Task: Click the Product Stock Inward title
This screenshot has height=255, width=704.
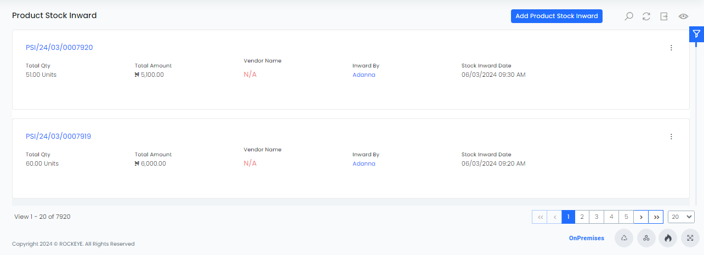Action: tap(54, 16)
